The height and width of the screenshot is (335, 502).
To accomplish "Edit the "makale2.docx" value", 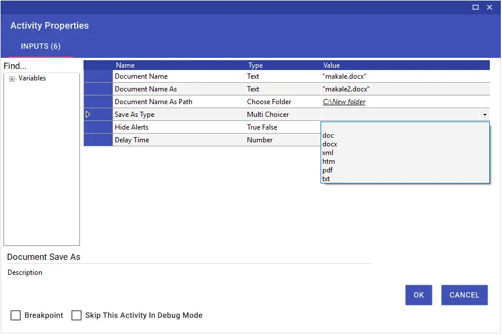I will pos(346,89).
